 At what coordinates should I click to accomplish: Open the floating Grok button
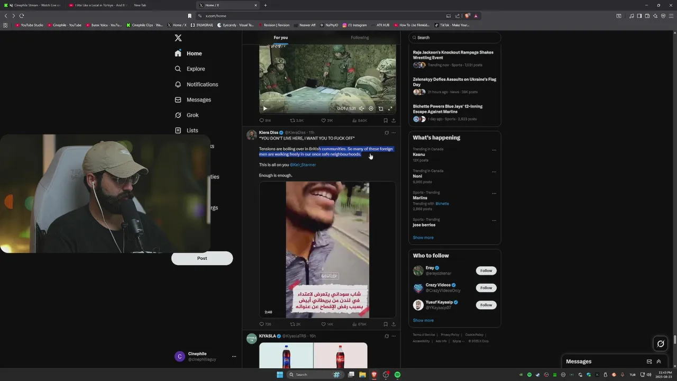[661, 344]
